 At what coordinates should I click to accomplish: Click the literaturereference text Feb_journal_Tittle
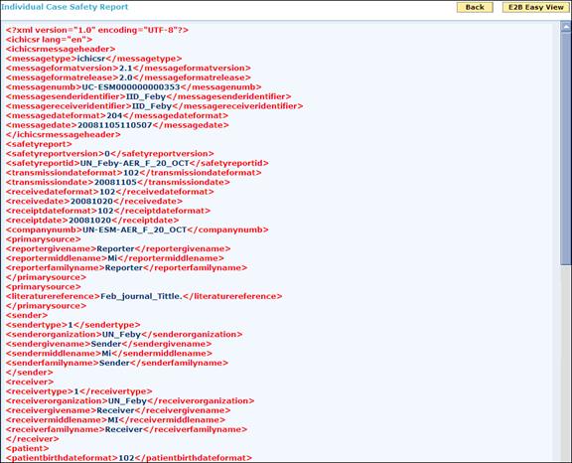(141, 296)
